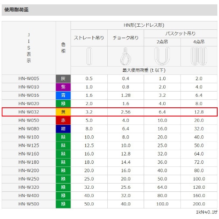219x219 pixels.
Task: Click the JIS表示 column header
Action: coord(29,48)
